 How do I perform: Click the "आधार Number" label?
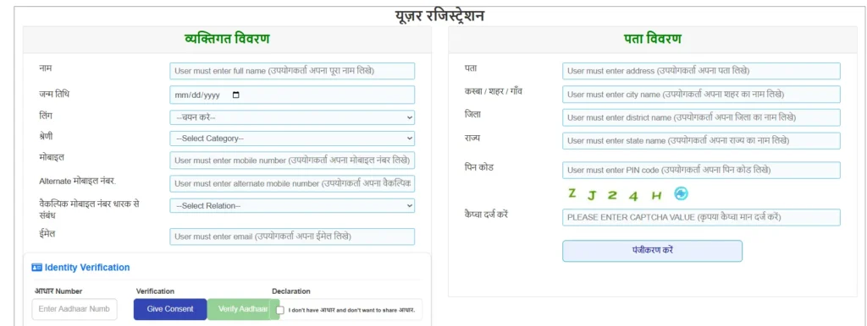[x=58, y=291]
